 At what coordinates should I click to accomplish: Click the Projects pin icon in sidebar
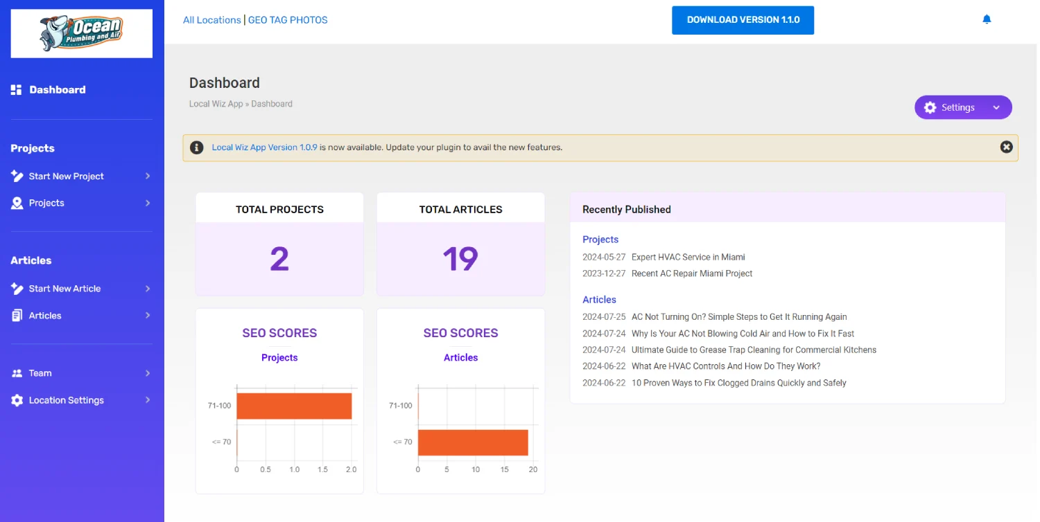17,203
